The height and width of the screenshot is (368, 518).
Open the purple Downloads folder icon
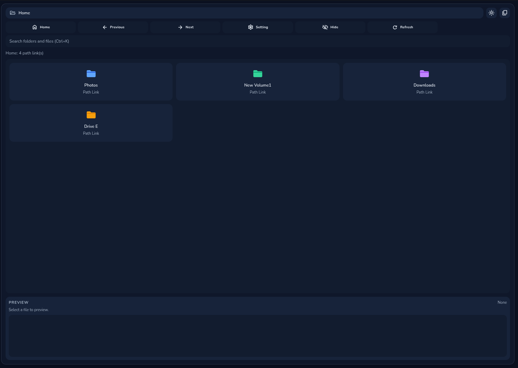[424, 74]
